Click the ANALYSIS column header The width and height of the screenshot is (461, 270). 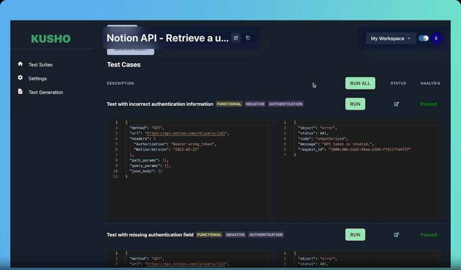pyautogui.click(x=430, y=84)
